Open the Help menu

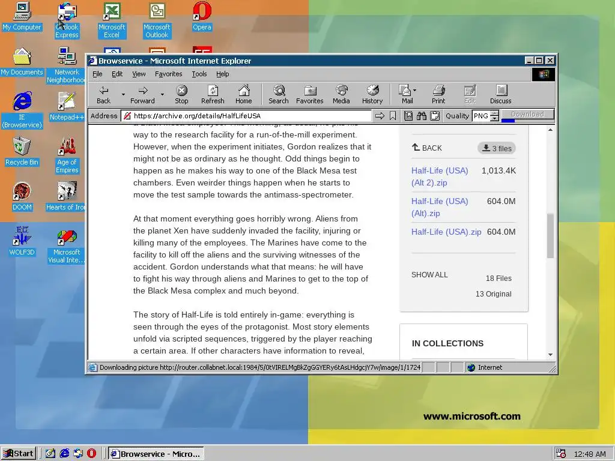222,74
